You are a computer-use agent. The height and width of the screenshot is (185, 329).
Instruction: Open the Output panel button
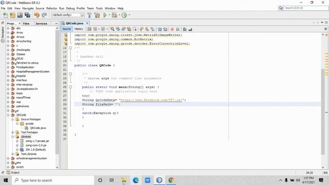[13, 173]
